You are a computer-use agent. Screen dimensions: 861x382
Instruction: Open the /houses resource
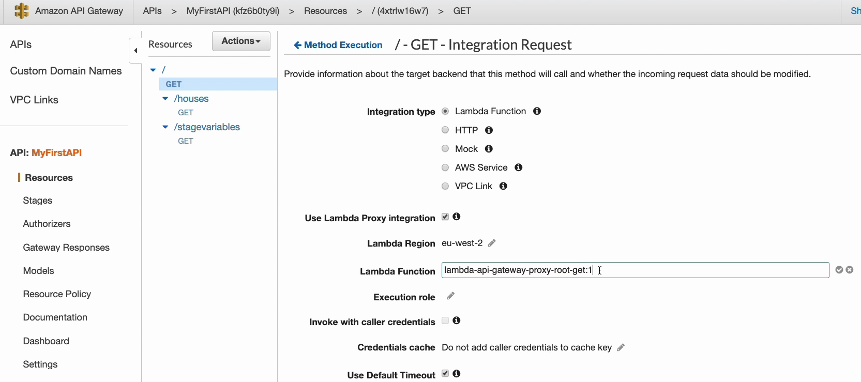tap(191, 99)
